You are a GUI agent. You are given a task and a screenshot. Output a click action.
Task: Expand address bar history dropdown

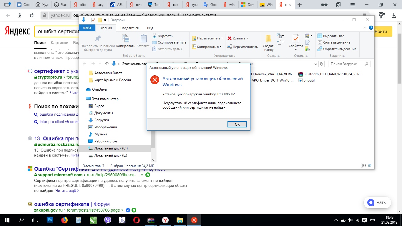(315, 64)
